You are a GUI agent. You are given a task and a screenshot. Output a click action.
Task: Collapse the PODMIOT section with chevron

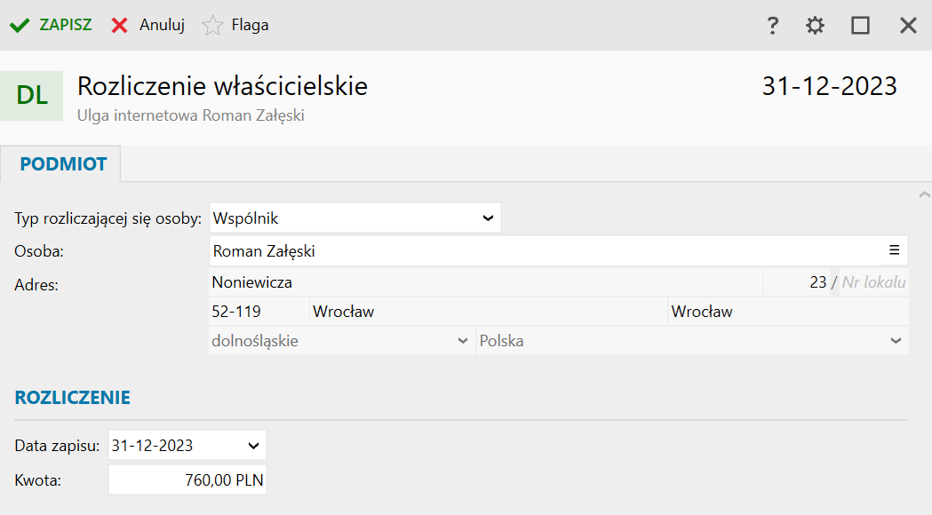pyautogui.click(x=924, y=194)
